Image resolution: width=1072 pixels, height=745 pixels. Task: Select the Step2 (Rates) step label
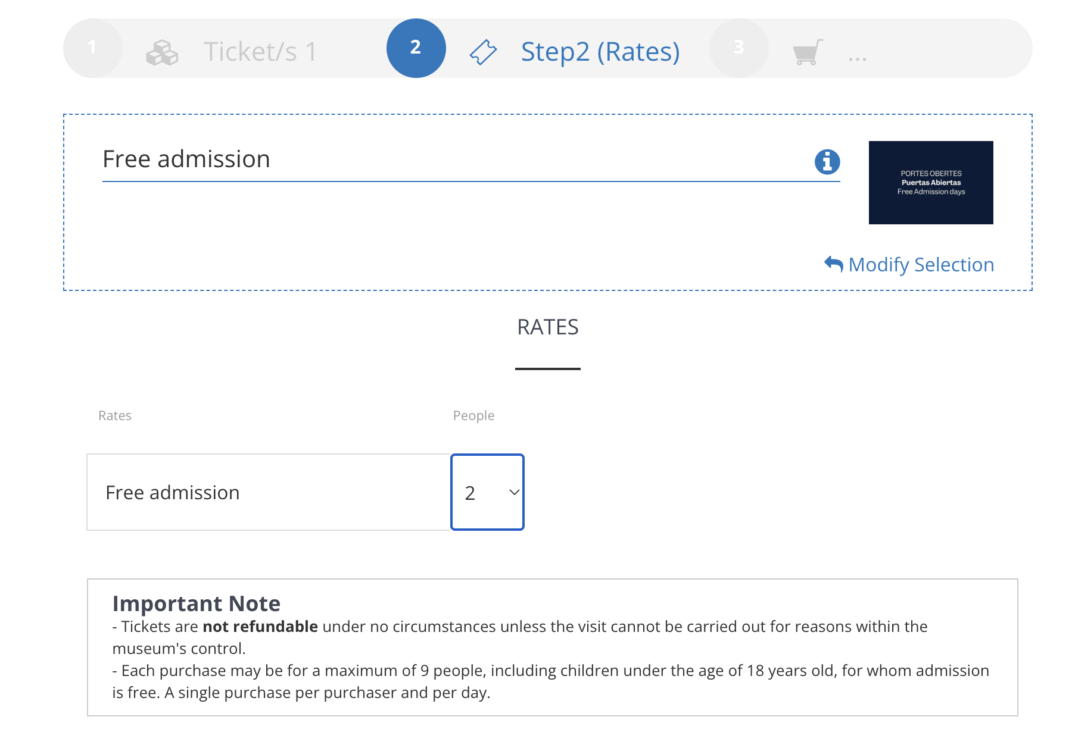600,52
